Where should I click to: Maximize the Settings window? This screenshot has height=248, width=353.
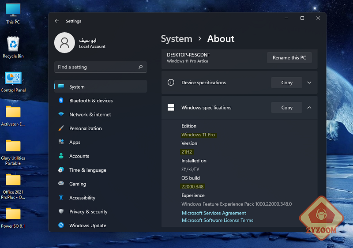(x=302, y=18)
